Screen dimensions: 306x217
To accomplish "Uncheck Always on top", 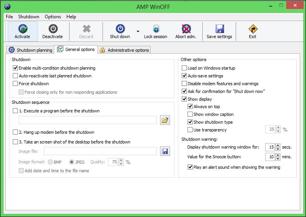I will pyautogui.click(x=190, y=106).
